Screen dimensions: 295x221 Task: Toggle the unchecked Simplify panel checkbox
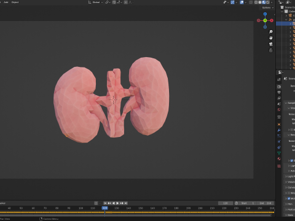[x=289, y=193]
